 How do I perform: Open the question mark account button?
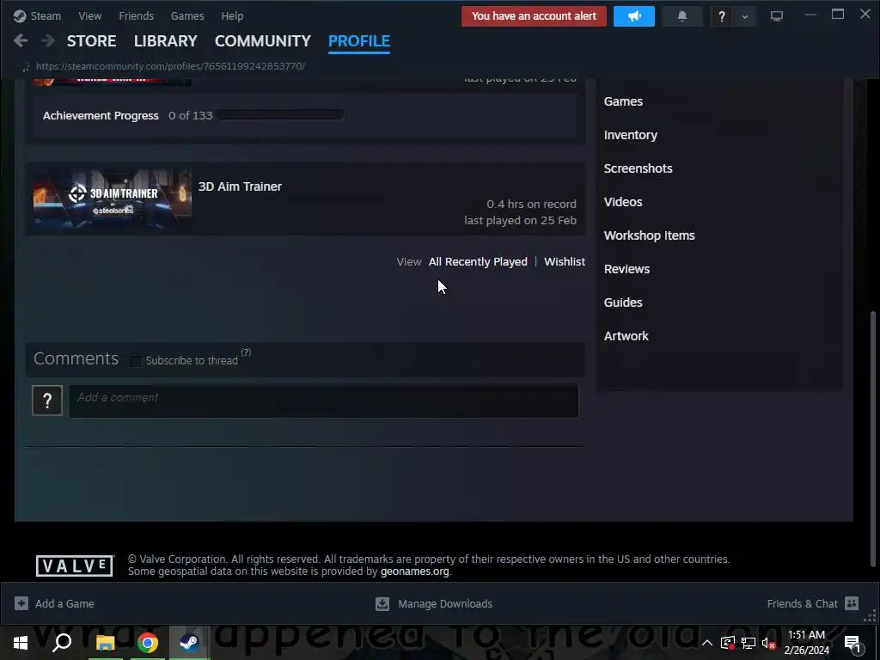(x=722, y=17)
